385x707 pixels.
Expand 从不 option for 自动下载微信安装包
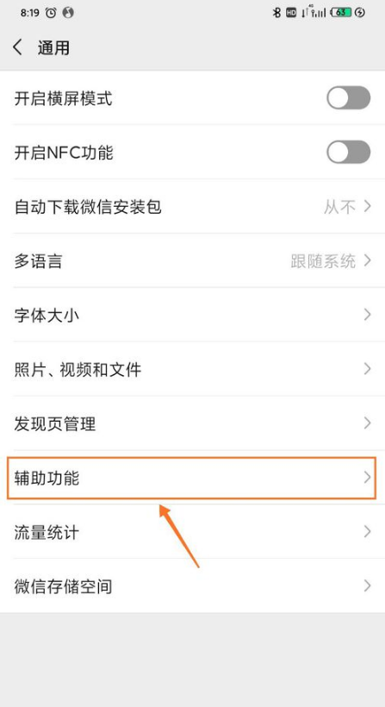click(347, 207)
